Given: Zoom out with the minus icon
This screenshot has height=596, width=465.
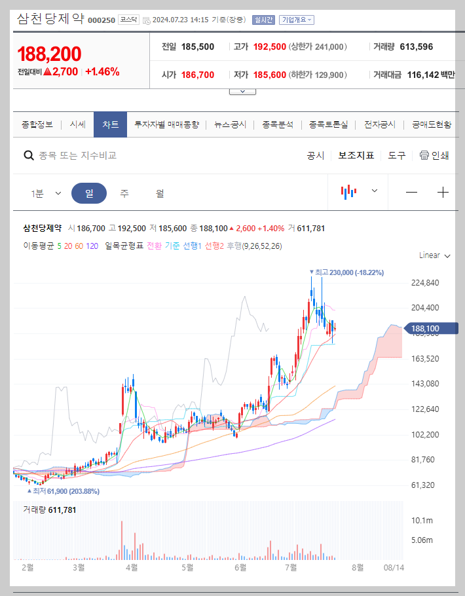Looking at the screenshot, I should [x=411, y=193].
